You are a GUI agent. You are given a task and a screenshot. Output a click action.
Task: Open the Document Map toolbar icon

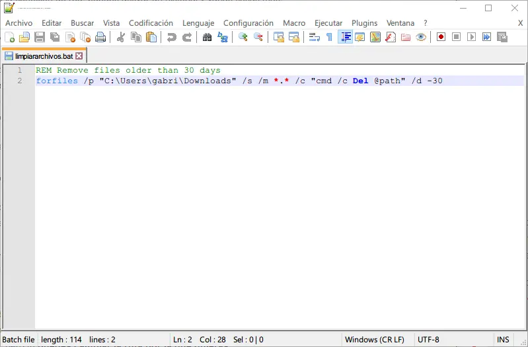(375, 37)
